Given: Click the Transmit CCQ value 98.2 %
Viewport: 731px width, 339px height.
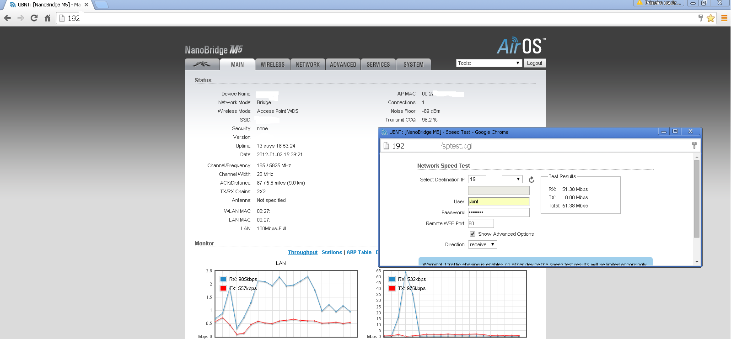Looking at the screenshot, I should [x=430, y=120].
